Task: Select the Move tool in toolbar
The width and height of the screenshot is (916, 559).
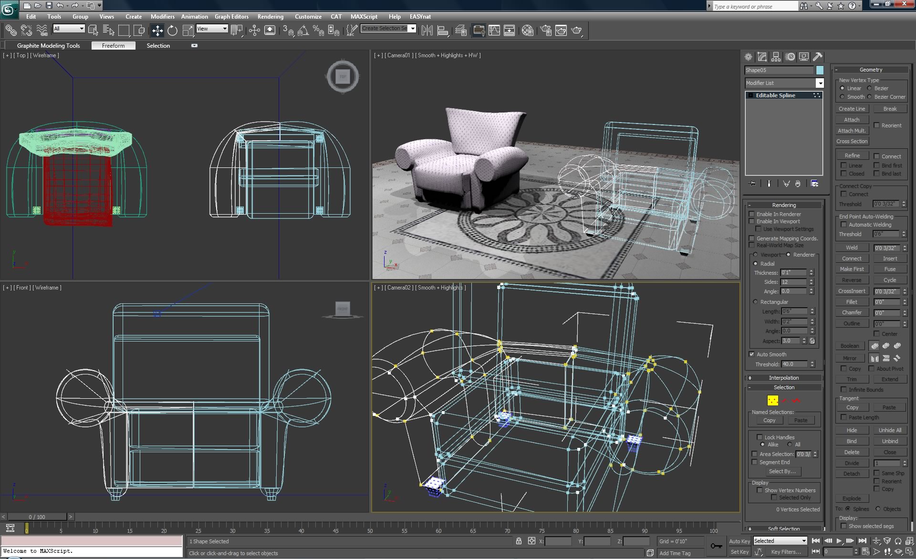Action: [156, 30]
